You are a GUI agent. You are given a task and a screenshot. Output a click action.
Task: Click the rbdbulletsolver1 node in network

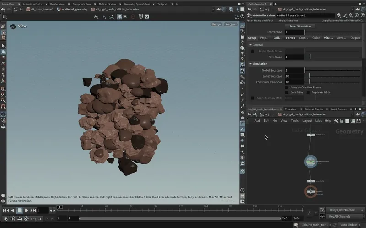click(311, 161)
